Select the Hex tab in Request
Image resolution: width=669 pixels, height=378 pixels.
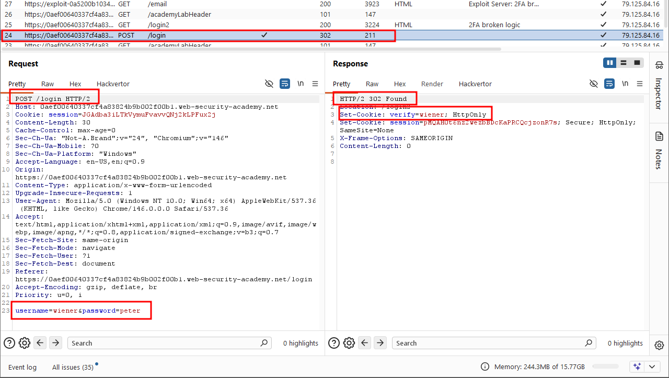[x=75, y=84]
